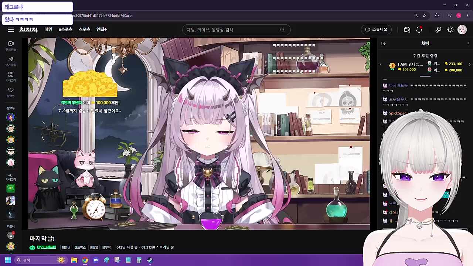Open 카테고리 grid icon in sidebar

pyautogui.click(x=11, y=76)
